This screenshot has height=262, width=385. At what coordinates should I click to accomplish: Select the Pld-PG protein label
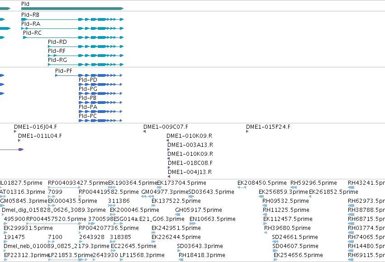[x=88, y=89]
